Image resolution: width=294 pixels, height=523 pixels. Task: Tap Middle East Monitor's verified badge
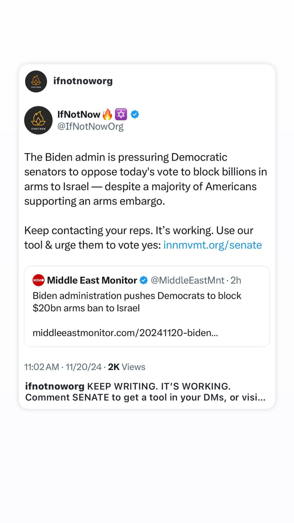pos(143,280)
